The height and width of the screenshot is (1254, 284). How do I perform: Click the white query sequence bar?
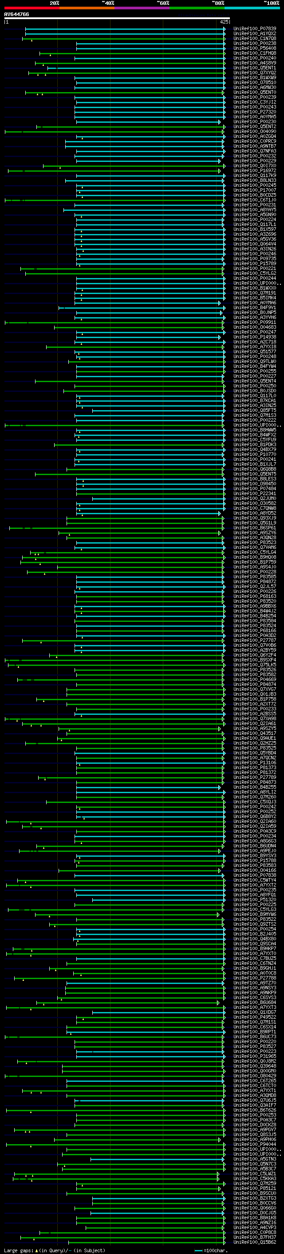[x=117, y=19]
